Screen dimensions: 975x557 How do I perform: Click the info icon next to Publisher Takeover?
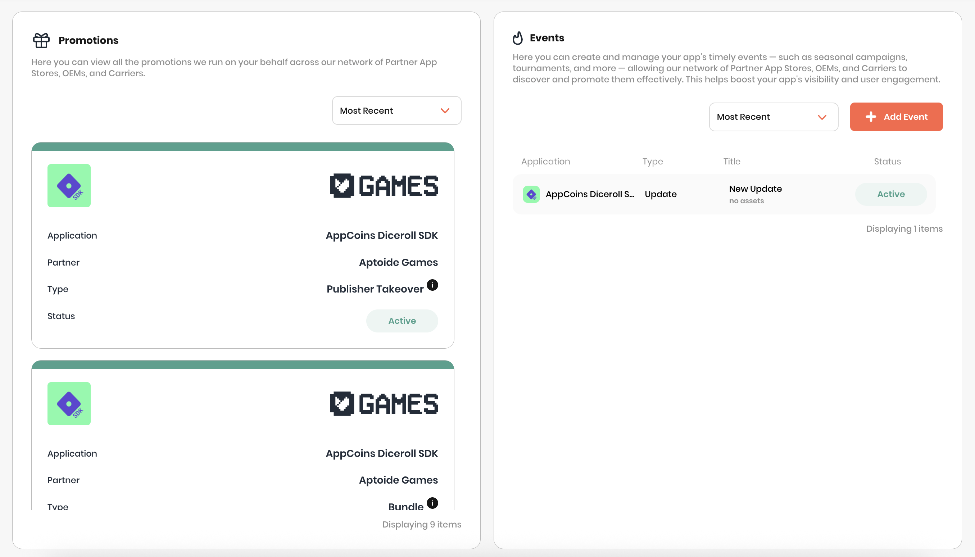[x=432, y=285]
